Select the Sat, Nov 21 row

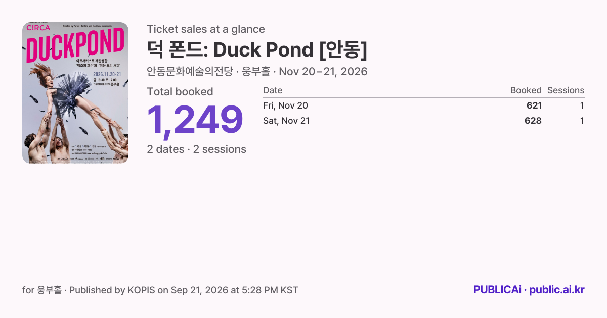tap(424, 121)
